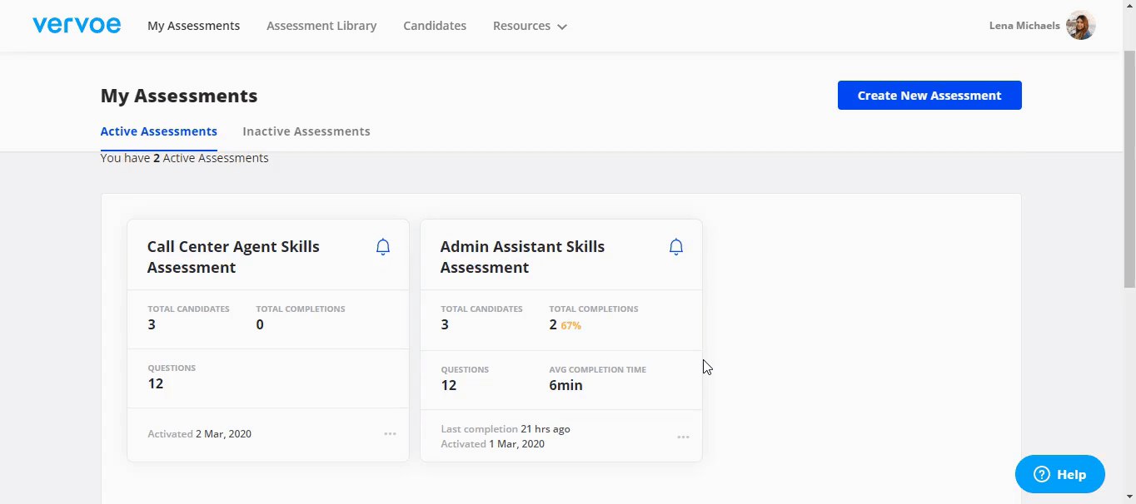Open three-dot menu on Call Center Agent card

coord(390,434)
